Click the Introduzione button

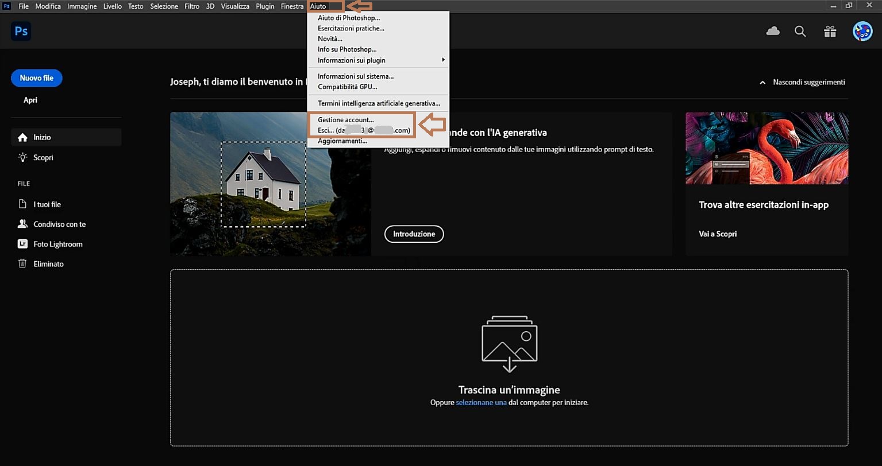pos(414,234)
